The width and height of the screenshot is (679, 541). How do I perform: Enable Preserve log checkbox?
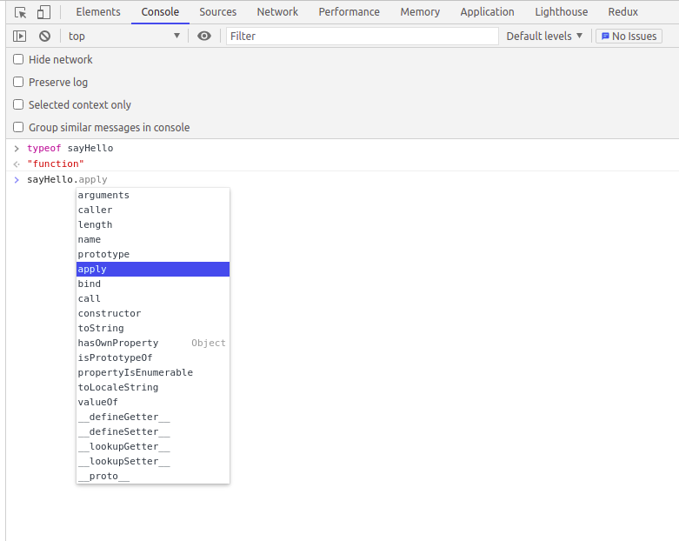pos(18,82)
